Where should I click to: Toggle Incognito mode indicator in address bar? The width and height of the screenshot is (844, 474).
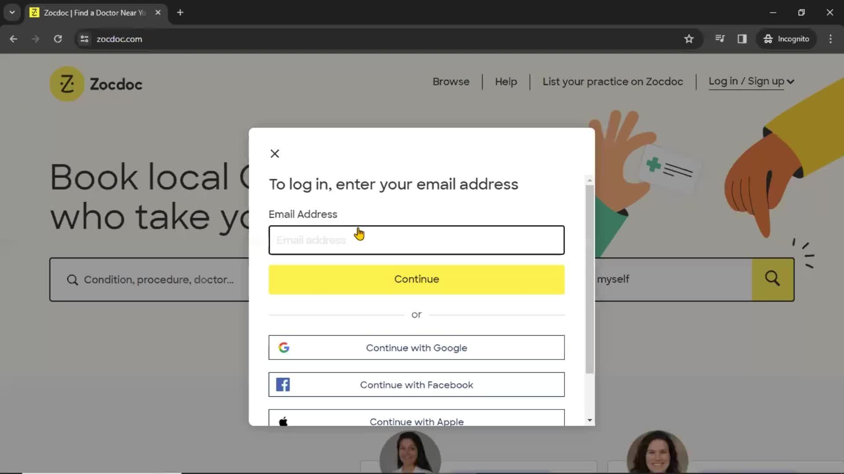(786, 39)
